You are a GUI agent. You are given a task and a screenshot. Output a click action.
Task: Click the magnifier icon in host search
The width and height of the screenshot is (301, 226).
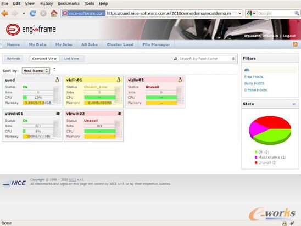point(175,59)
